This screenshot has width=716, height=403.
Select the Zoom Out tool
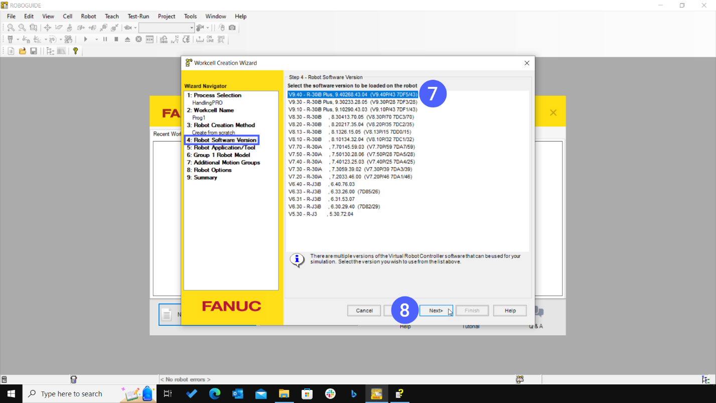[22, 28]
